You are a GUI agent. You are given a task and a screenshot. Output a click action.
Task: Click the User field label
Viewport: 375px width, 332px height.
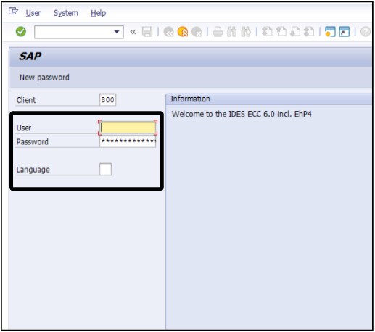pos(24,128)
